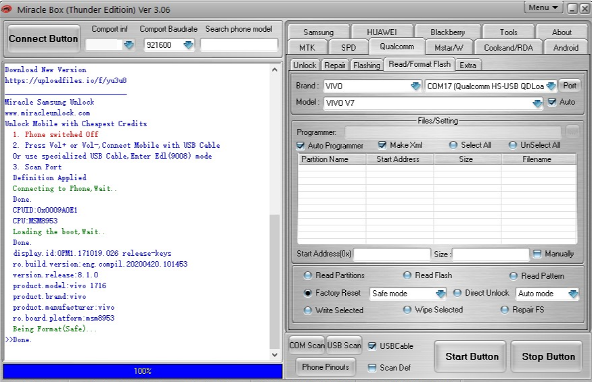This screenshot has width=592, height=382.
Task: Choose the UnSelect All radio button
Action: [512, 145]
